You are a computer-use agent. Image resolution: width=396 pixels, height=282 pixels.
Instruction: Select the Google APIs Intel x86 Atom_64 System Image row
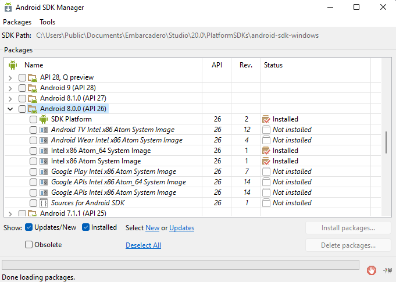click(x=192, y=182)
